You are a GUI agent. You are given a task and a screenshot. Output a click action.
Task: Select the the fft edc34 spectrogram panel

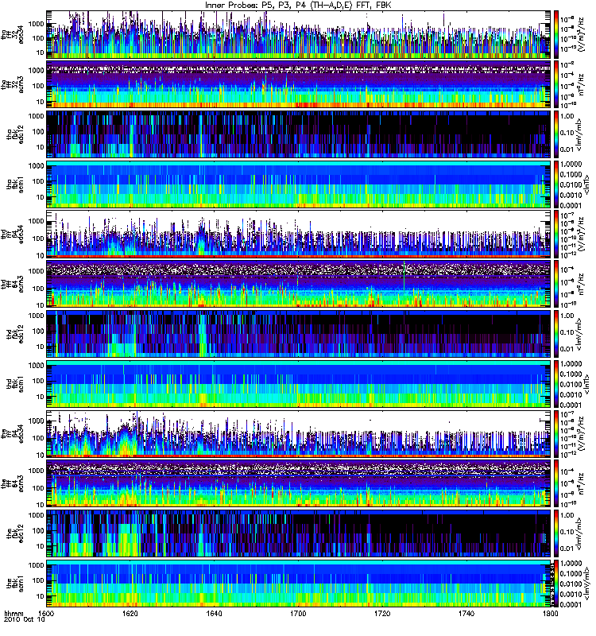pyautogui.click(x=299, y=433)
